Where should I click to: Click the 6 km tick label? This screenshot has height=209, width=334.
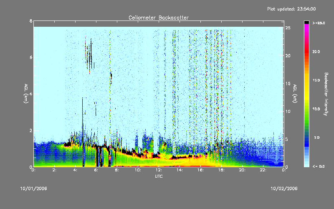coord(31,57)
